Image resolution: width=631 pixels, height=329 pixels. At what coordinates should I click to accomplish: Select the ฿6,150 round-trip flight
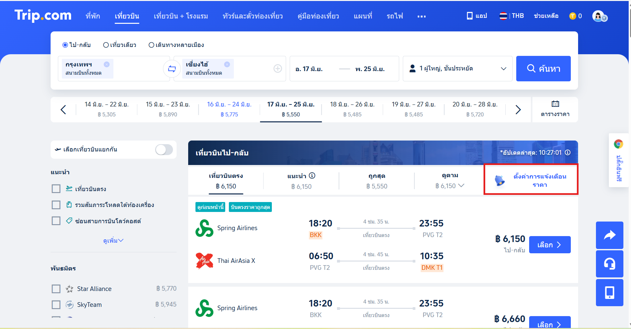click(x=550, y=245)
